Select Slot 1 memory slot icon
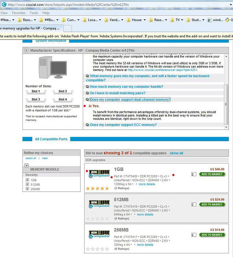The image size is (233, 257). tap(36, 92)
